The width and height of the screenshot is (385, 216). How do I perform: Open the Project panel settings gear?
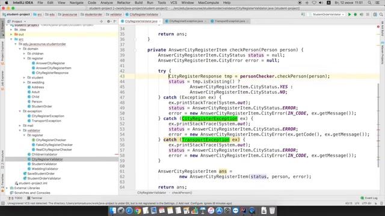coord(108,22)
